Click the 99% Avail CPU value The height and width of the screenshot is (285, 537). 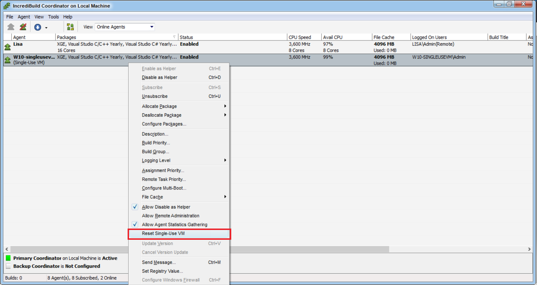[328, 57]
